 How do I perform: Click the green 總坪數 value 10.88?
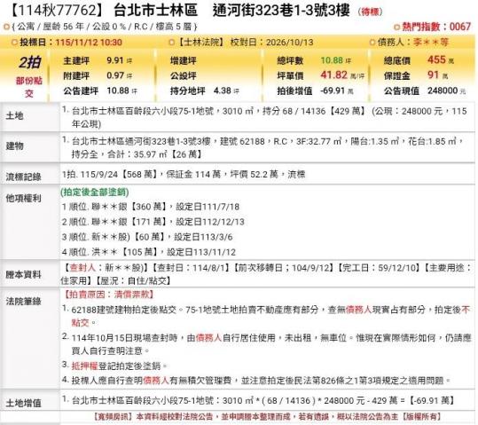tap(332, 60)
